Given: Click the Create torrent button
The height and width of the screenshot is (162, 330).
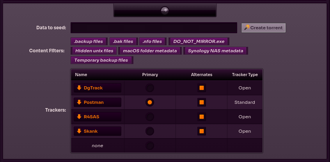Looking at the screenshot, I should (x=263, y=28).
